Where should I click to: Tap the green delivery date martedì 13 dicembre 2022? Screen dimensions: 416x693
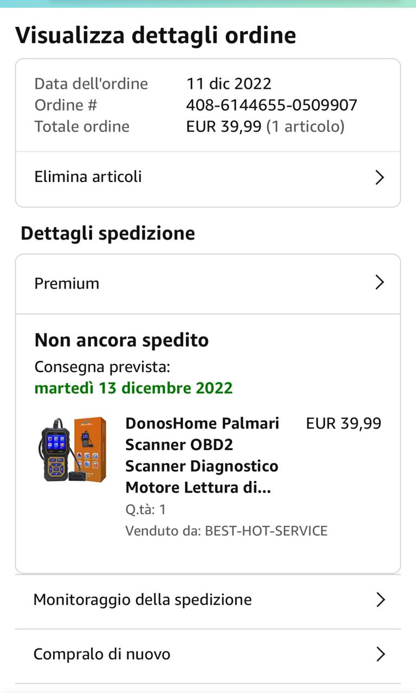(134, 388)
